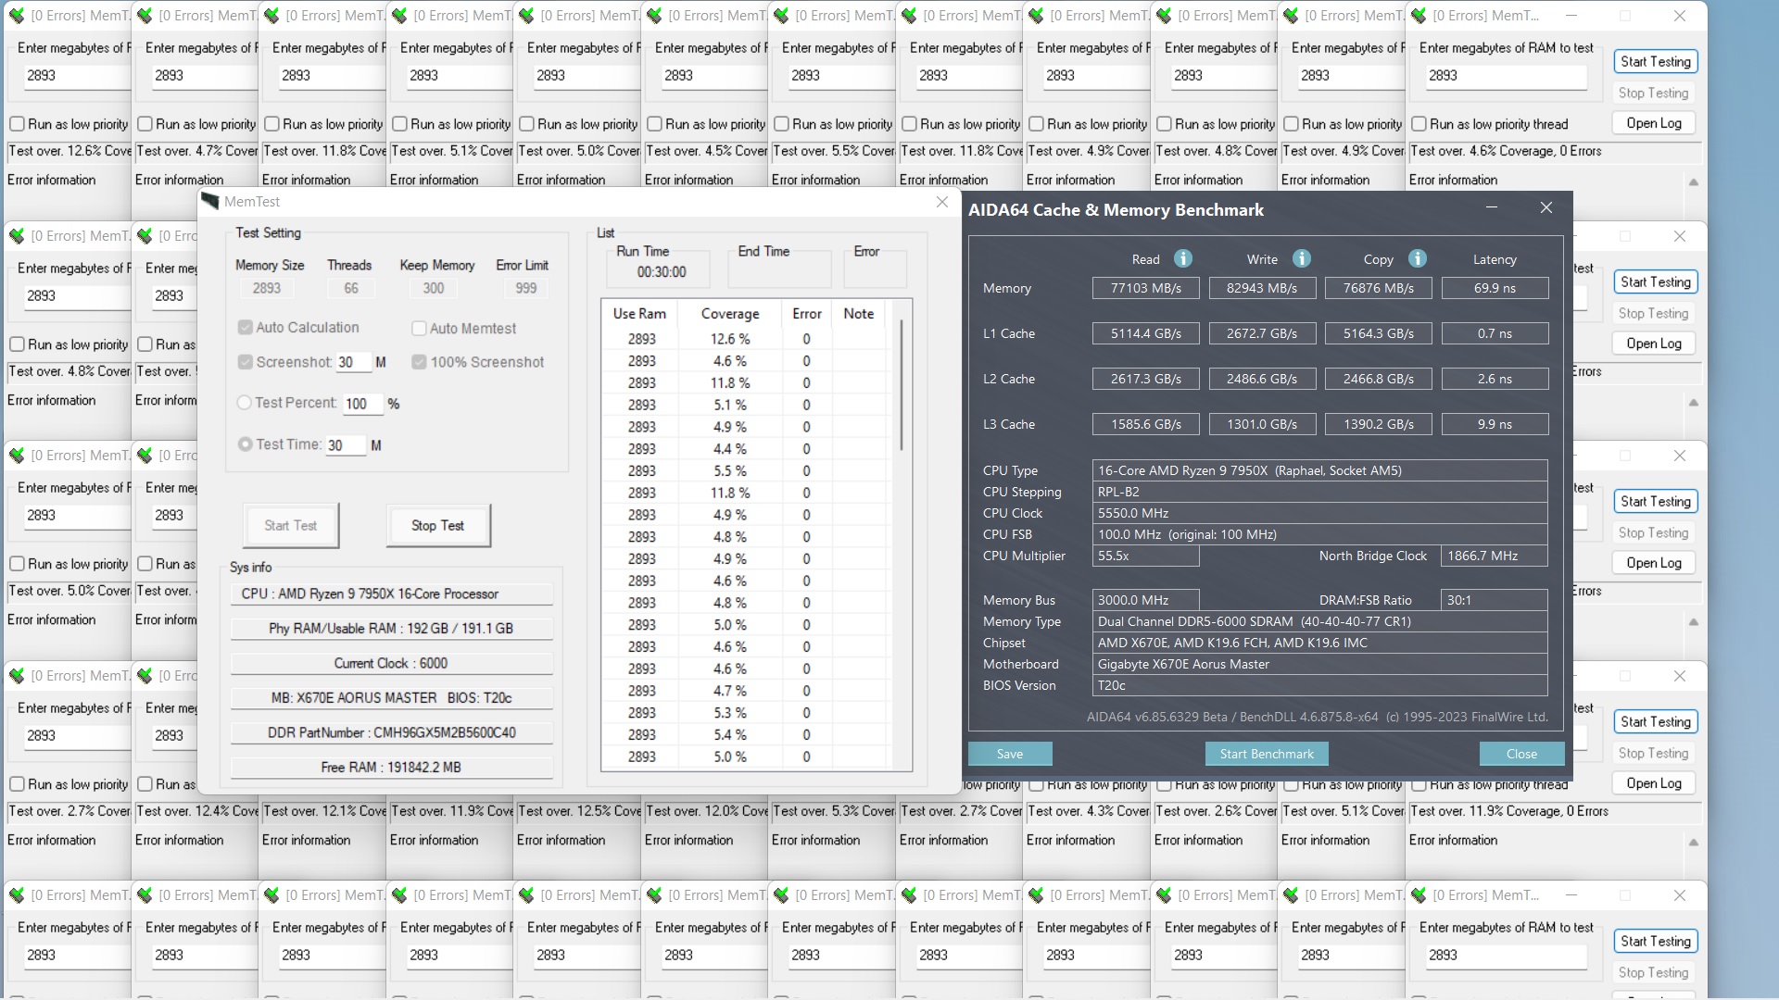
Task: Click Stop Testing in 4.6% Coverage, 0 Errors window
Action: [x=1654, y=93]
